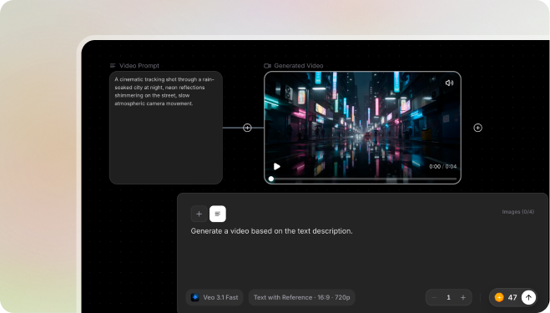Play the generated video
Image resolution: width=550 pixels, height=313 pixels.
[x=277, y=166]
